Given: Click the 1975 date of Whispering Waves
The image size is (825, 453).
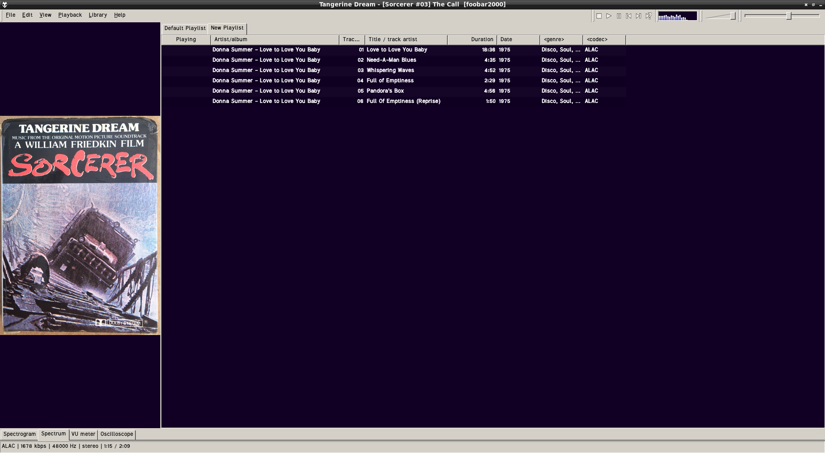Looking at the screenshot, I should click(x=504, y=70).
